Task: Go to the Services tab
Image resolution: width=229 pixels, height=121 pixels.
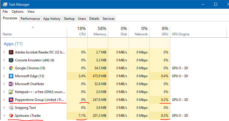Action: (109, 19)
